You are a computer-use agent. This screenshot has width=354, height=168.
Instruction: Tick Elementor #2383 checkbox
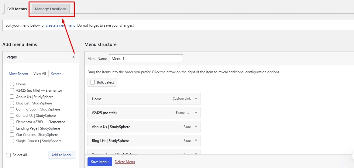[x=12, y=122]
